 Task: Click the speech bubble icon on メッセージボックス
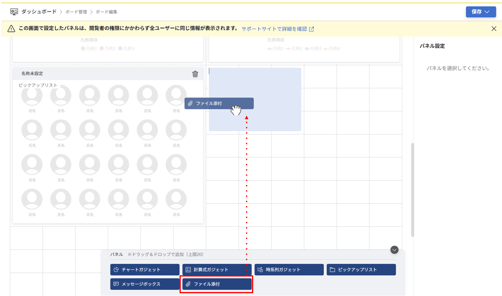[116, 284]
